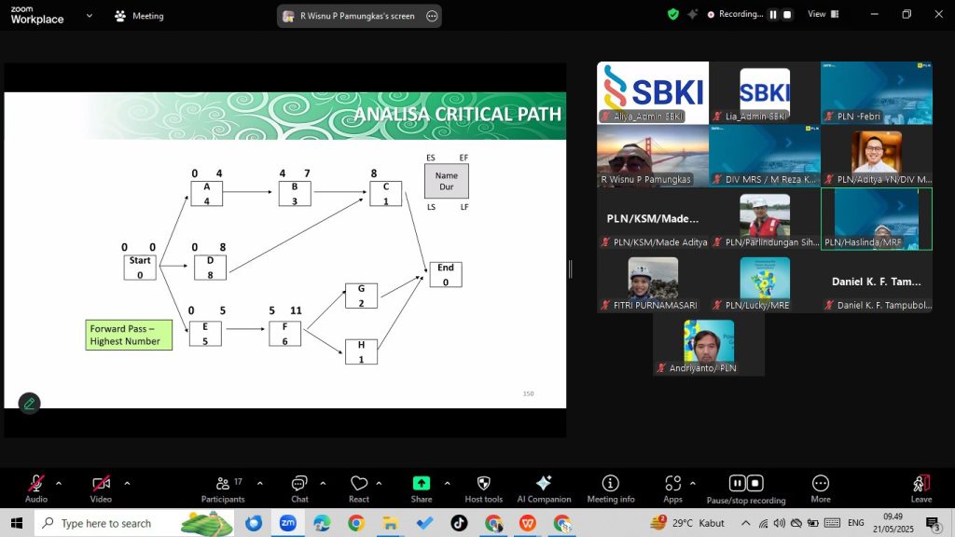Select the Lia_Admin SBKI video tile
This screenshot has height=537, width=955.
pyautogui.click(x=765, y=93)
